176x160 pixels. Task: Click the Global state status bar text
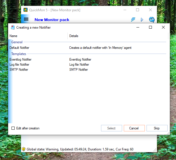click(80, 149)
